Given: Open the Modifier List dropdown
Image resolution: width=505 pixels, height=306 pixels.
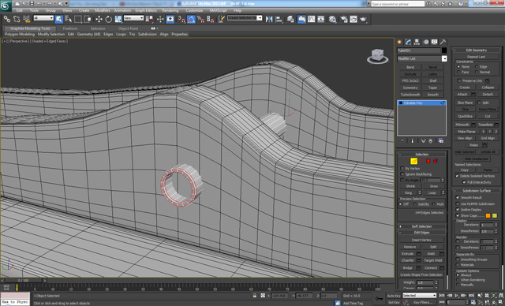Looking at the screenshot, I should [422, 58].
